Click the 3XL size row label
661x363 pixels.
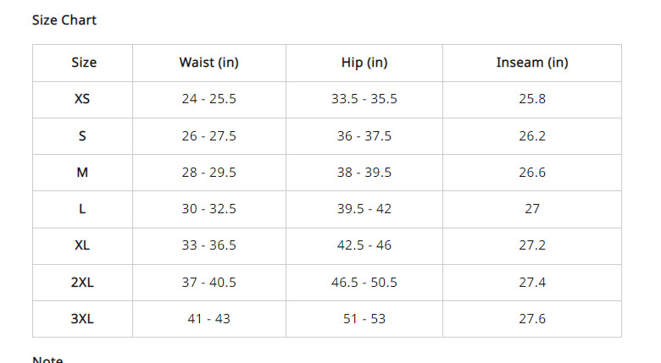pyautogui.click(x=82, y=319)
